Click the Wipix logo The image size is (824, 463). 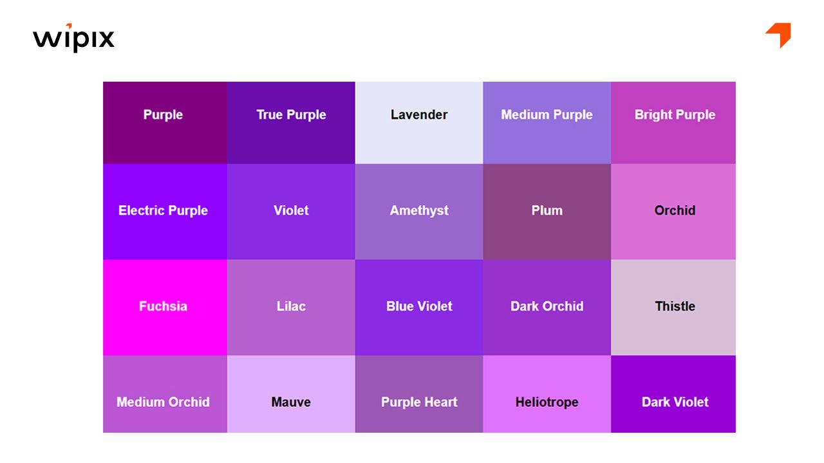(73, 38)
